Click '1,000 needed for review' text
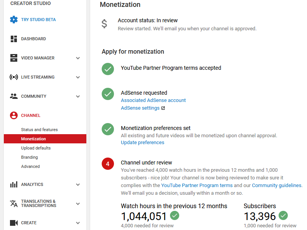This screenshot has height=230, width=307. (x=270, y=225)
